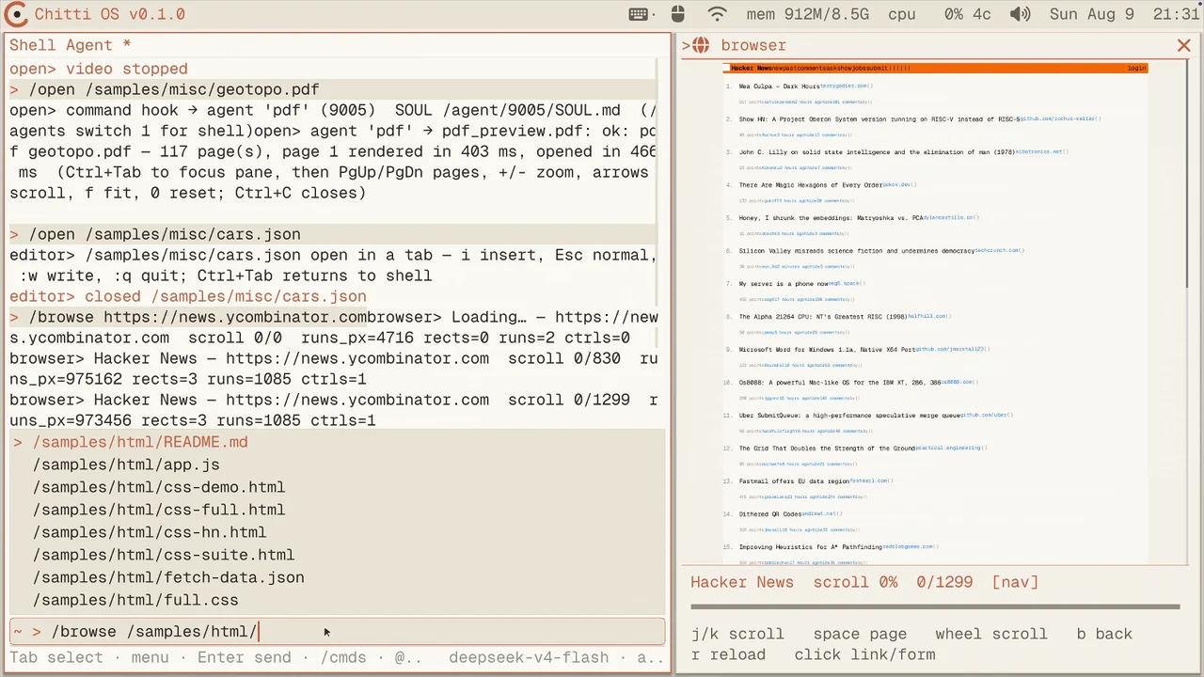Viewport: 1204px width, 677px height.
Task: Open the Wi-Fi network icon
Action: [718, 14]
